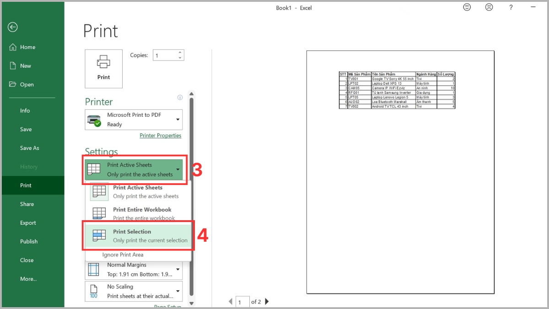The image size is (549, 309).
Task: Open Printer Properties link
Action: pos(160,136)
